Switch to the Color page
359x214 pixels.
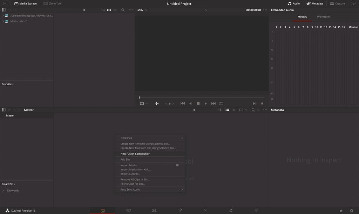tap(205, 210)
